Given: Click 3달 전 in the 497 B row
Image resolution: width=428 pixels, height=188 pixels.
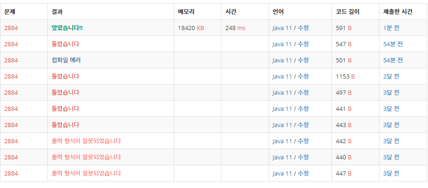Looking at the screenshot, I should (391, 92).
